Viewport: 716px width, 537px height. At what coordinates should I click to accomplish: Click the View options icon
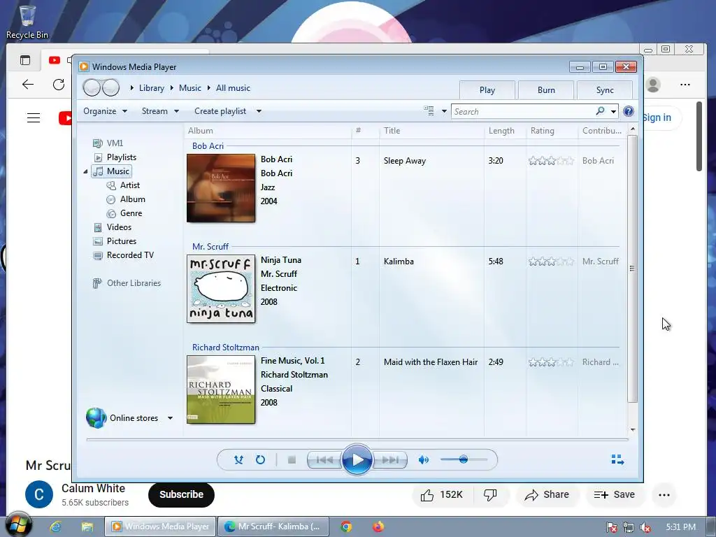pos(429,111)
